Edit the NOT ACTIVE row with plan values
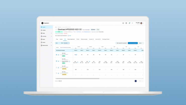Image resolution: width=186 pixels, height=105 pixels. click(x=59, y=67)
